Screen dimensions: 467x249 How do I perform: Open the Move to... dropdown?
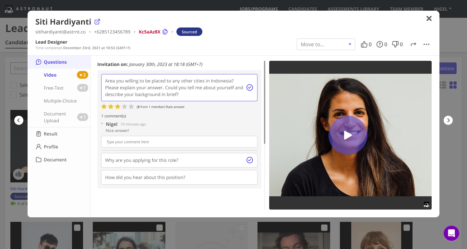click(326, 44)
